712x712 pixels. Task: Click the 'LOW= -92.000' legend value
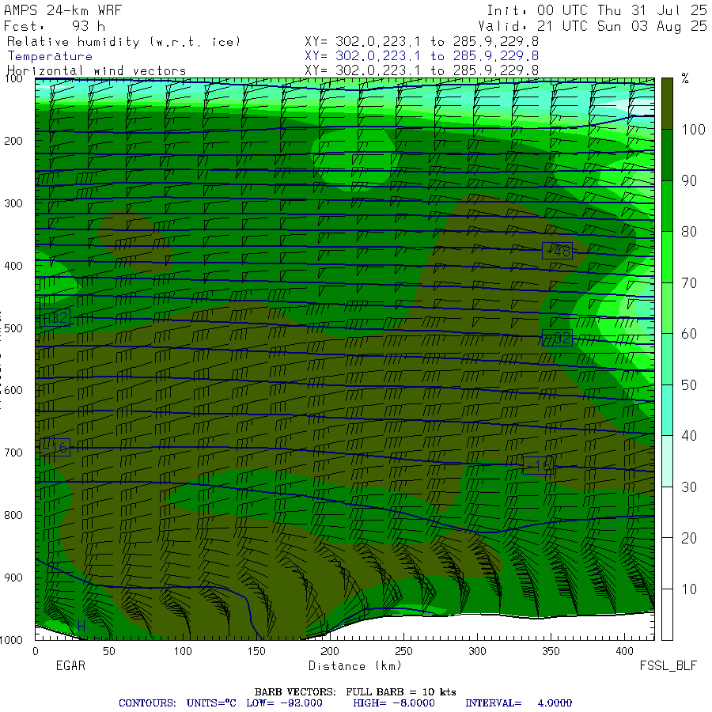point(284,703)
